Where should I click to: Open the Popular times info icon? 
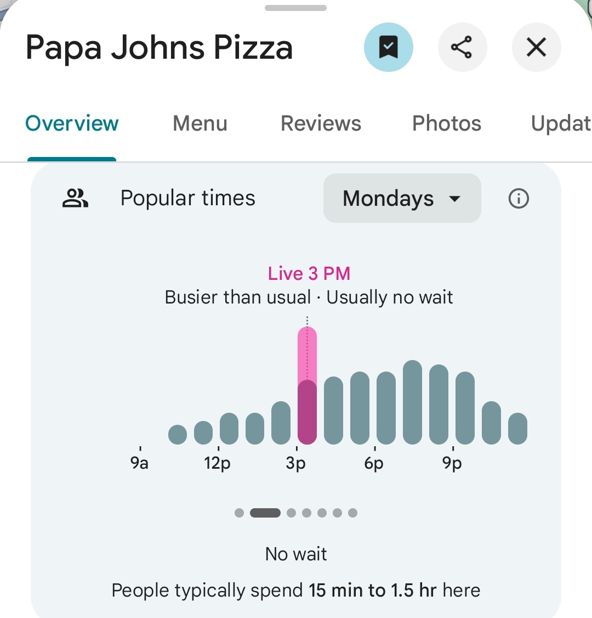(519, 198)
